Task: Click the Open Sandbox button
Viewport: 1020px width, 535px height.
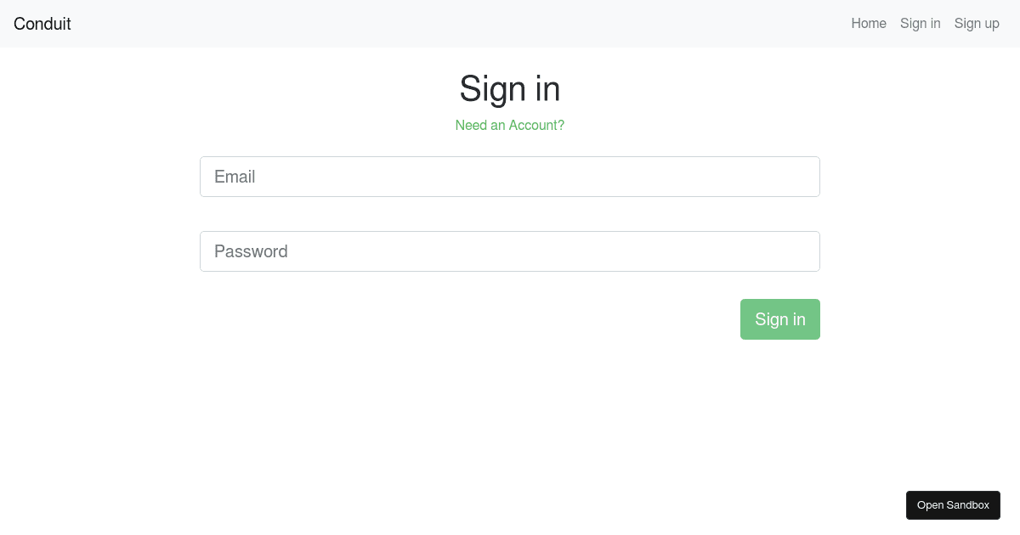Action: 953,505
